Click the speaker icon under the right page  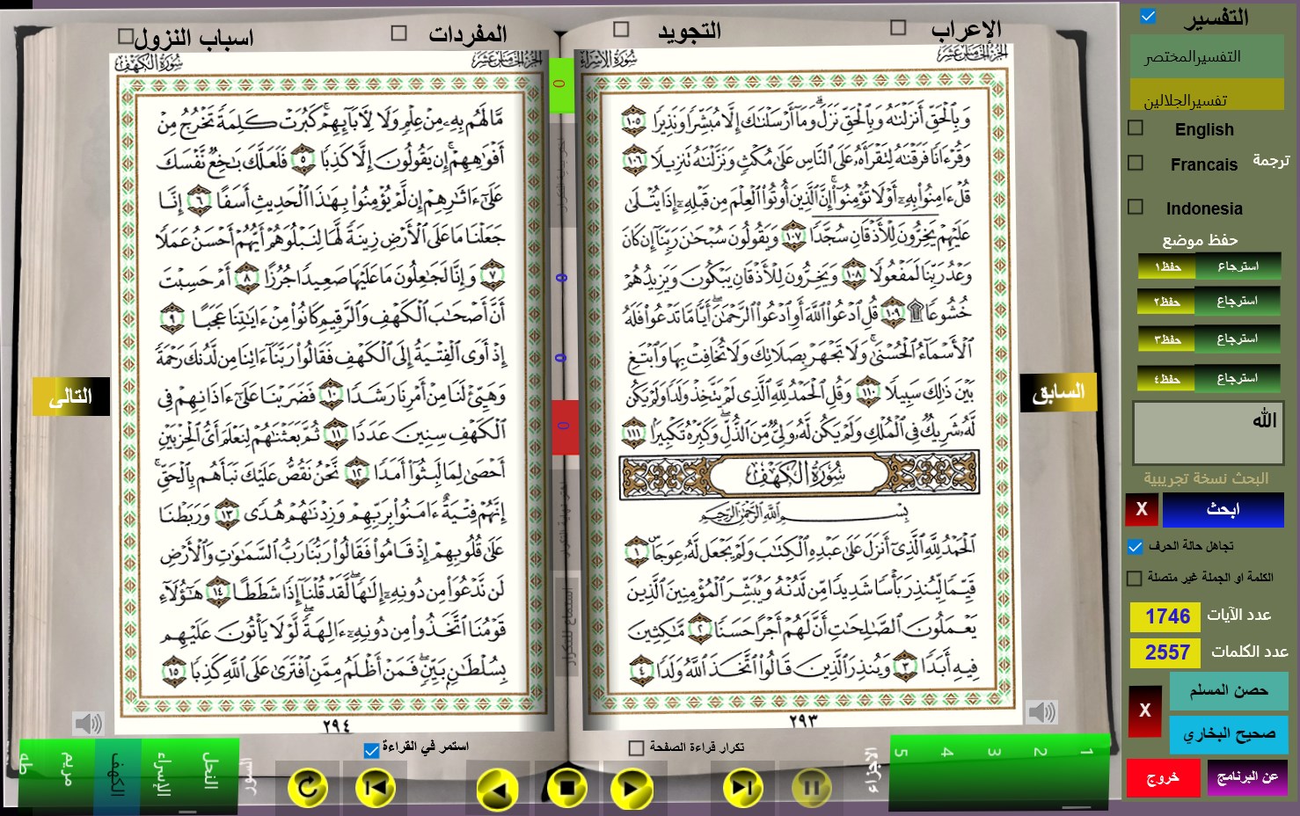coord(1041,711)
